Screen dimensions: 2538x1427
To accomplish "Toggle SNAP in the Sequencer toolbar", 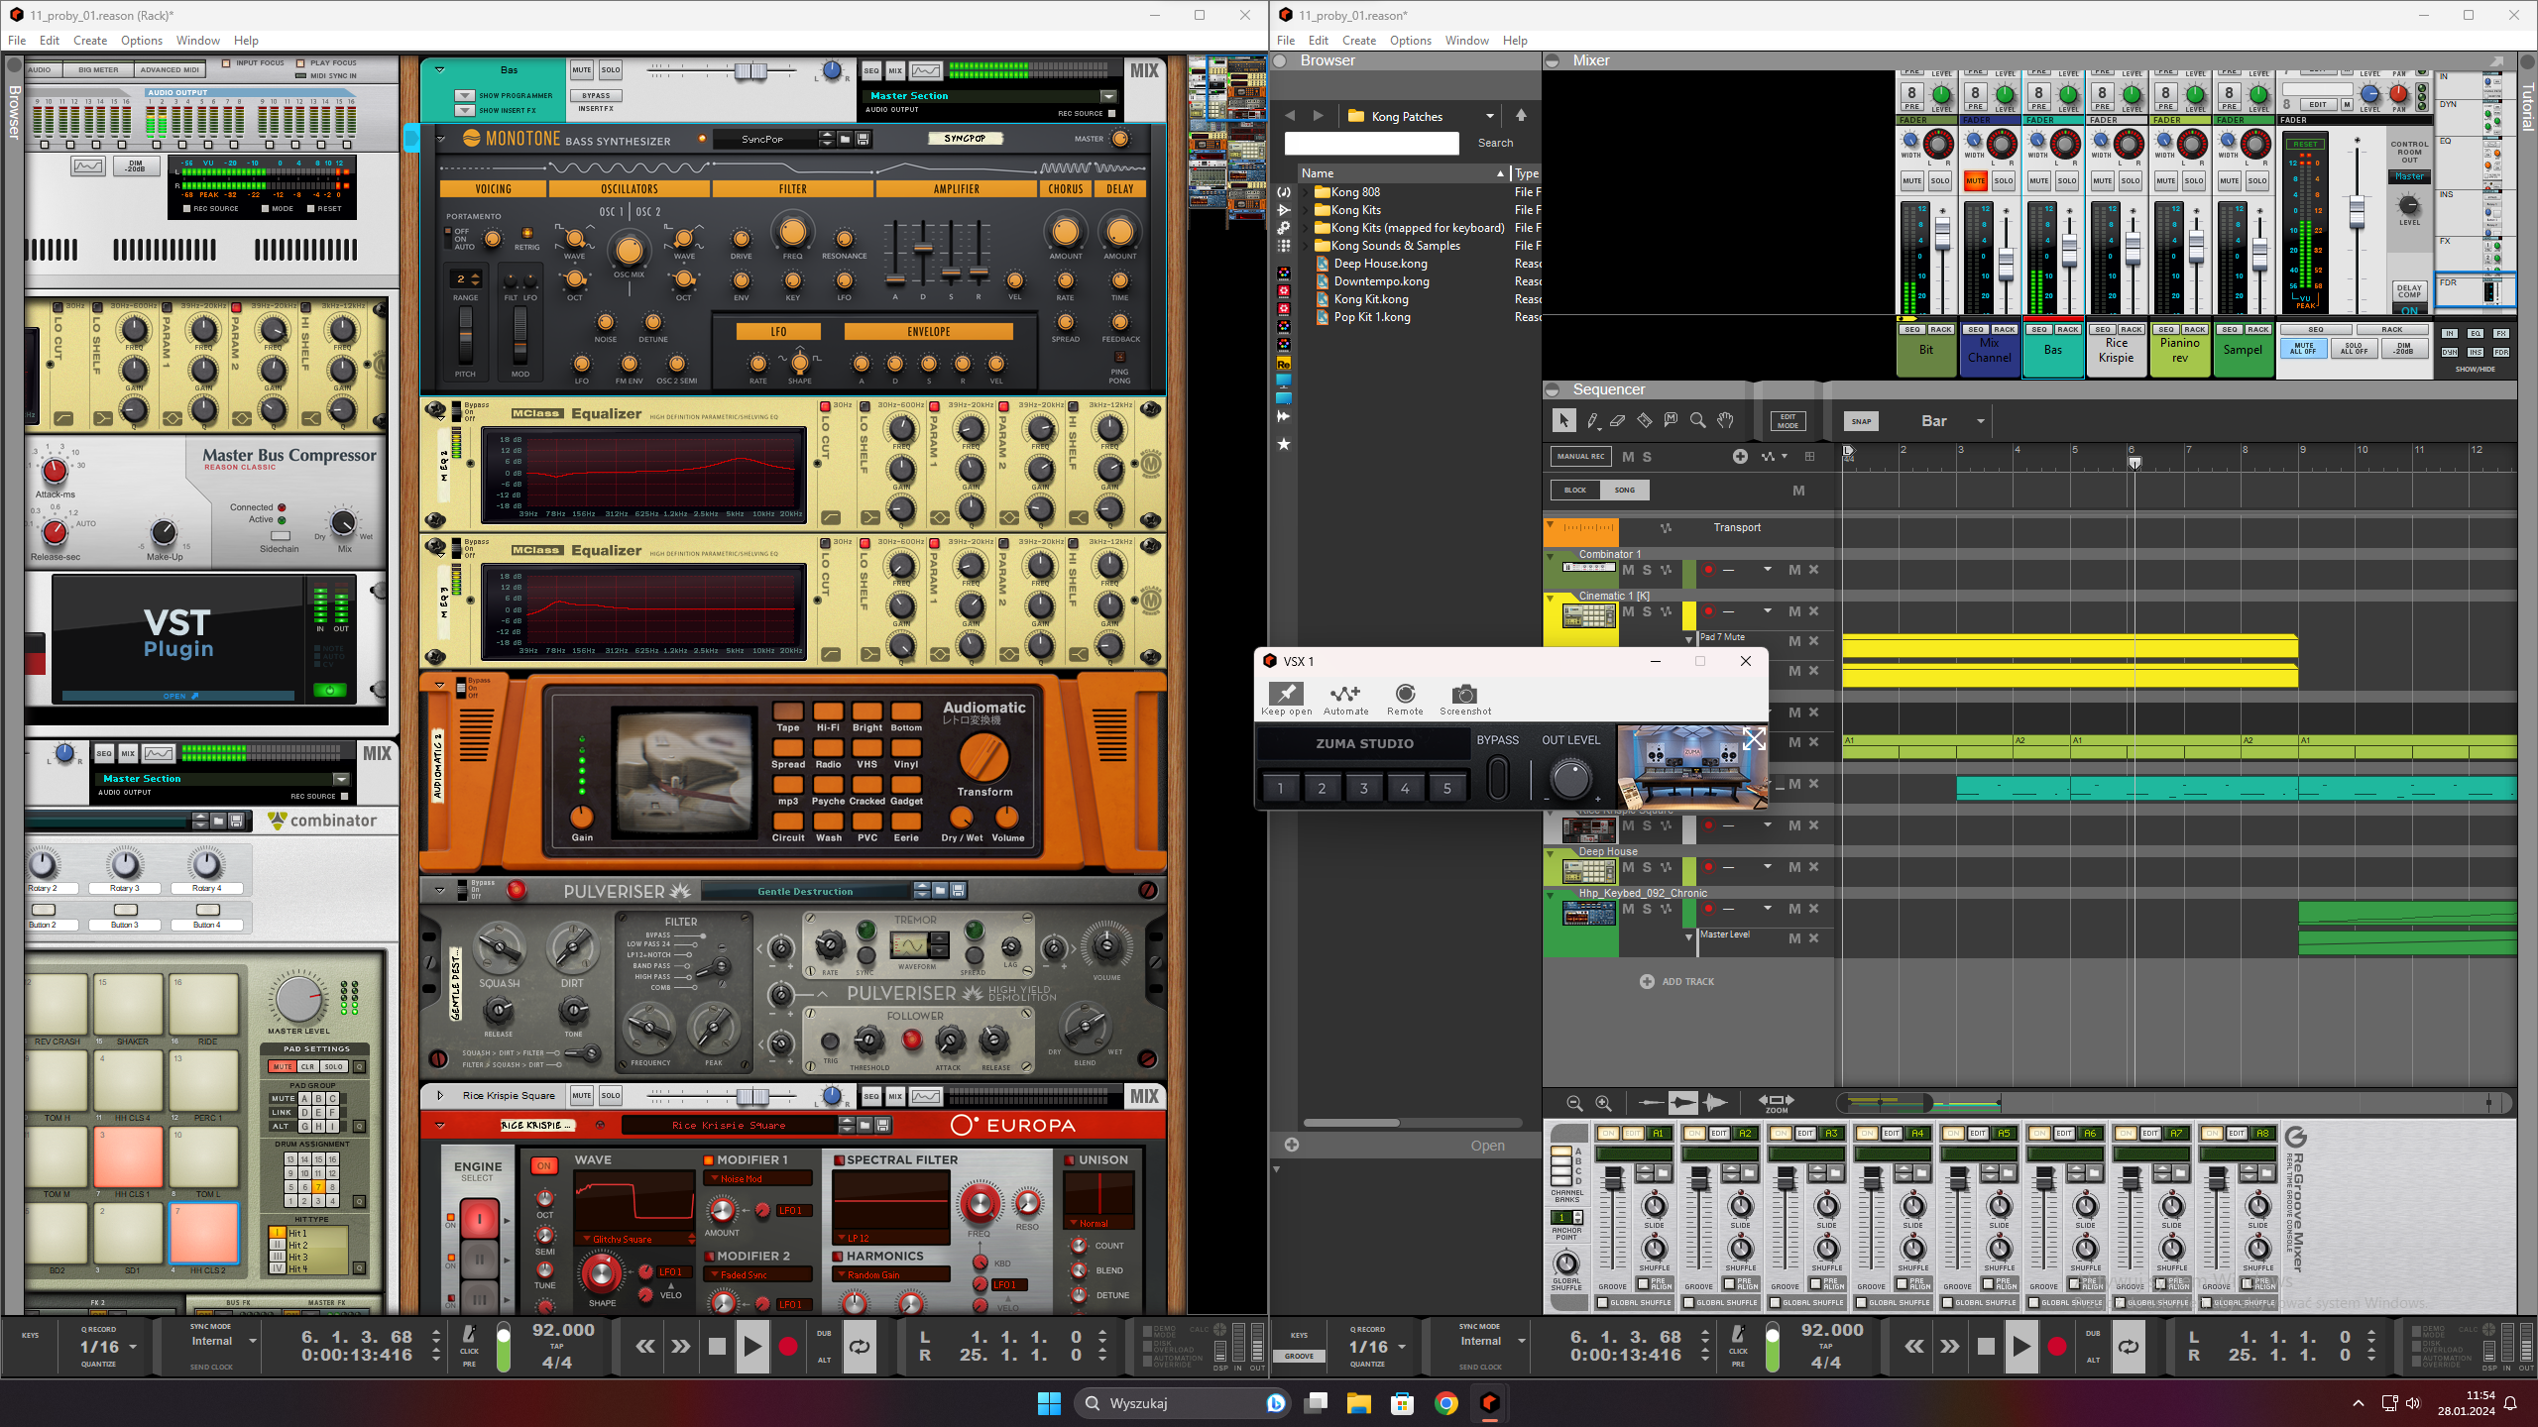I will 1862,421.
